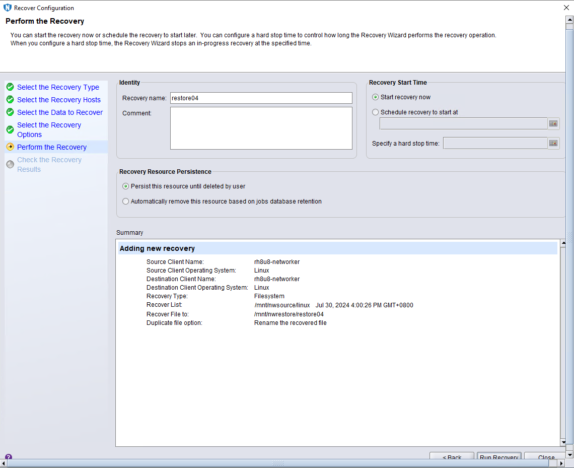Click the Run Recovery button

pyautogui.click(x=499, y=456)
